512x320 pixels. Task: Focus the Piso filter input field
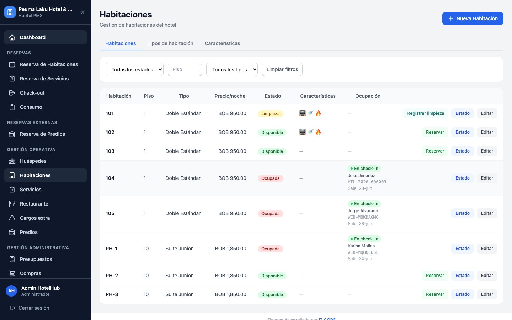[185, 69]
